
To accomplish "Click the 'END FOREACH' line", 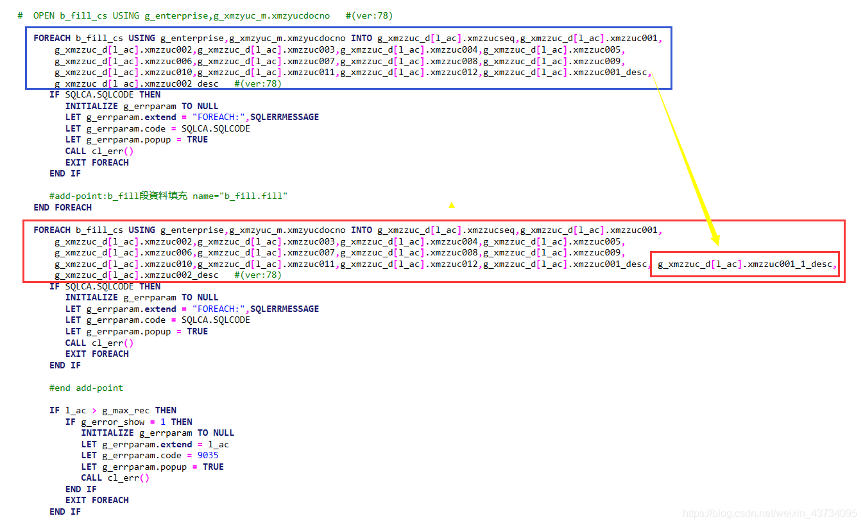I will coord(63,207).
